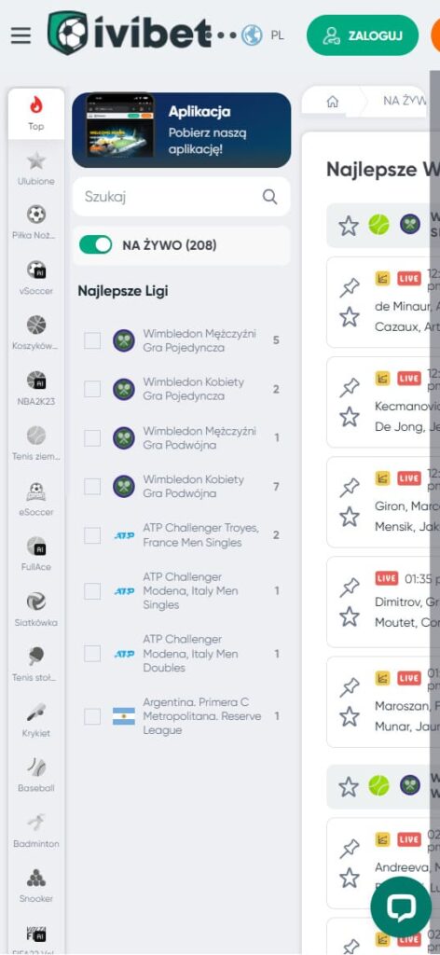Screen dimensions: 440x955
Task: Open the Badminton sport category
Action: point(36,831)
